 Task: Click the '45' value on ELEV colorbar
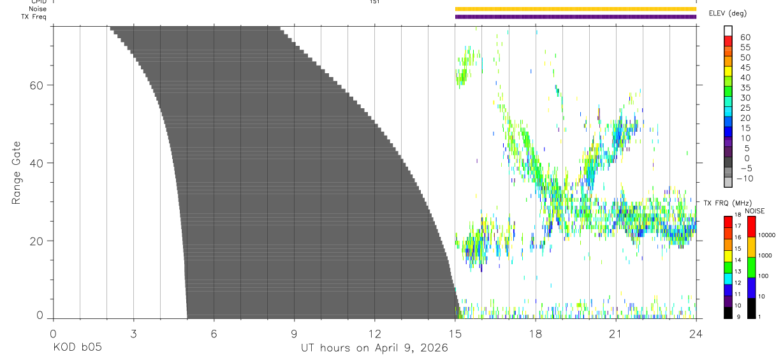click(x=745, y=67)
